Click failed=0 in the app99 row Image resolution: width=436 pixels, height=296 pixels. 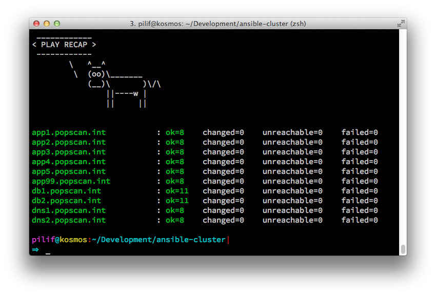360,181
